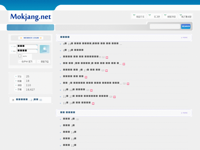Image resolution: width=200 pixels, height=150 pixels.
Task: Click heart icon on the 12 12 post
Action: [x=91, y=90]
